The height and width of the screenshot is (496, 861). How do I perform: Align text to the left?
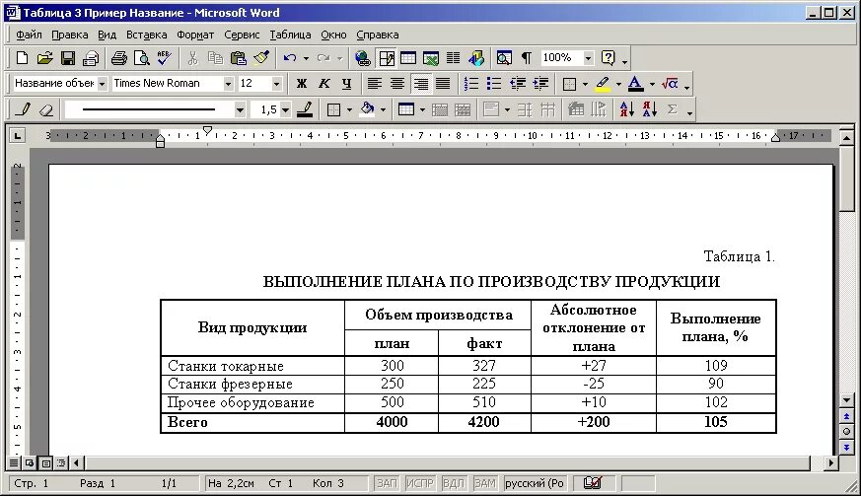(375, 84)
